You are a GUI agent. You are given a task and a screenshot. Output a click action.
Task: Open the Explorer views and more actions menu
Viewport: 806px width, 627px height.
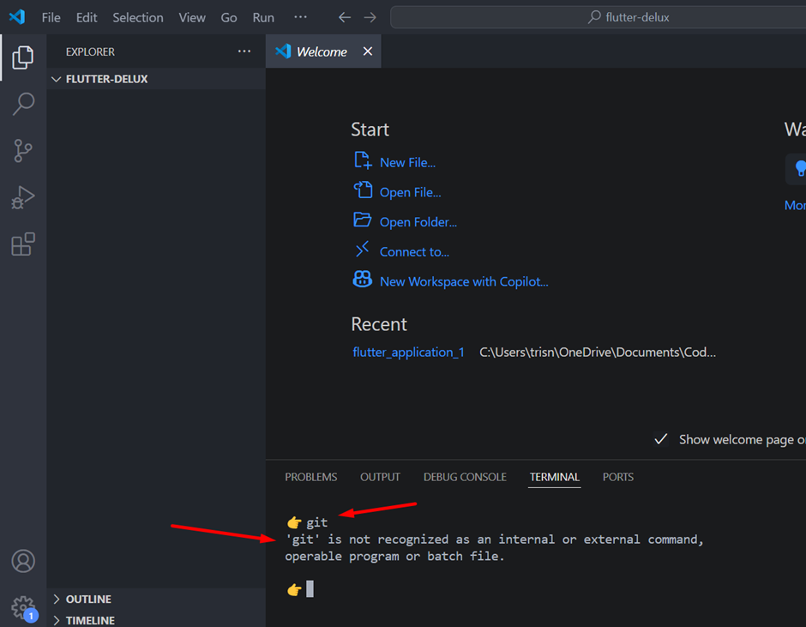coord(244,51)
